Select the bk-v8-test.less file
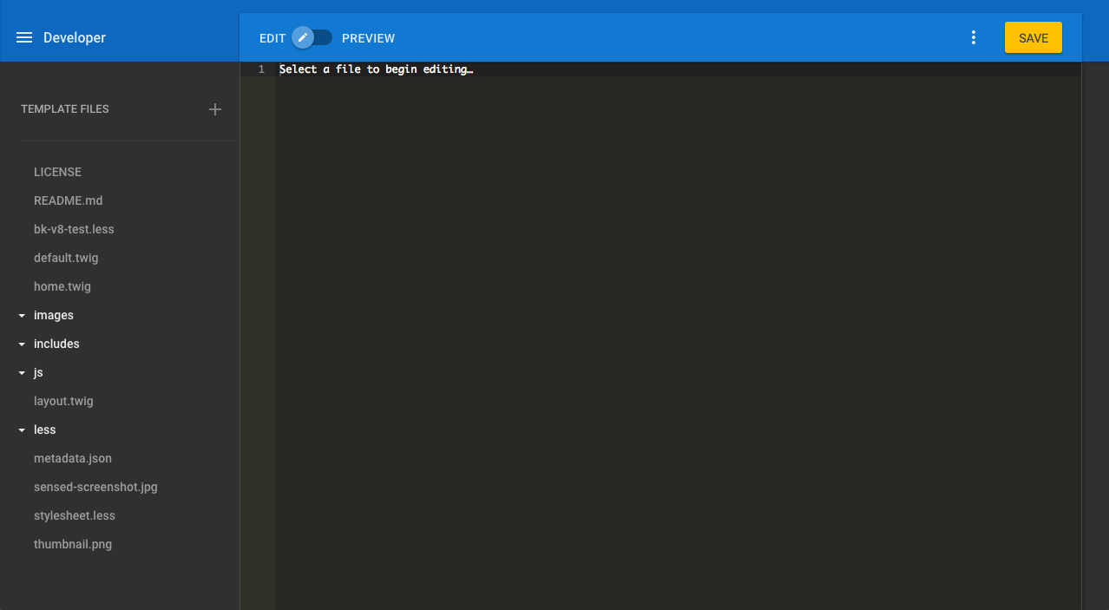Viewport: 1109px width, 610px height. [x=74, y=229]
